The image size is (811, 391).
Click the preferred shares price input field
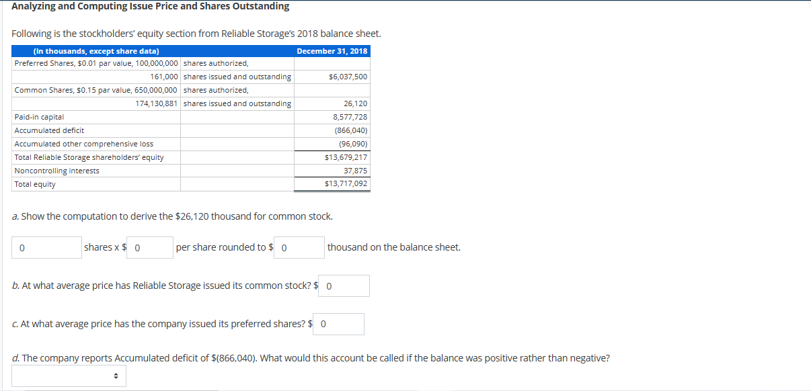pos(338,323)
